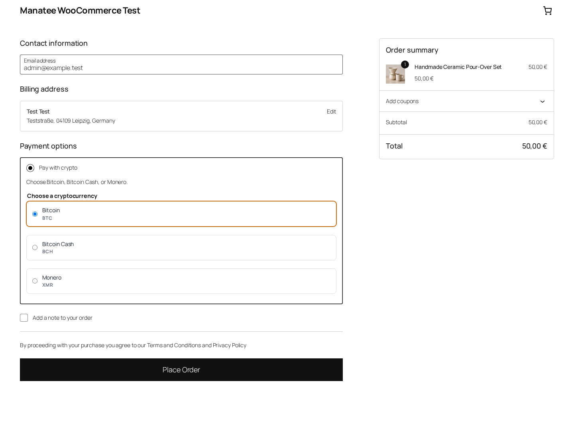Click the Order summary heading
Image resolution: width=574 pixels, height=438 pixels.
coord(412,50)
